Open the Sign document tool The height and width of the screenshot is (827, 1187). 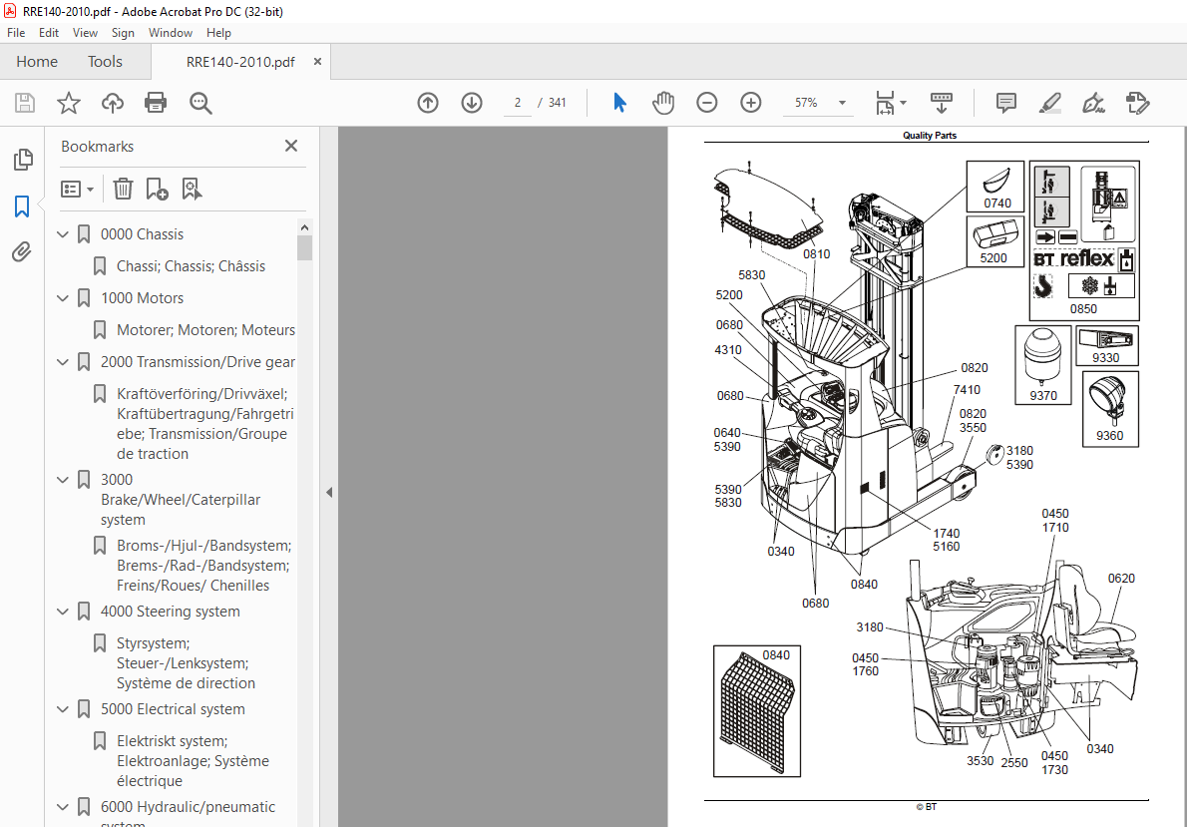coord(1094,102)
